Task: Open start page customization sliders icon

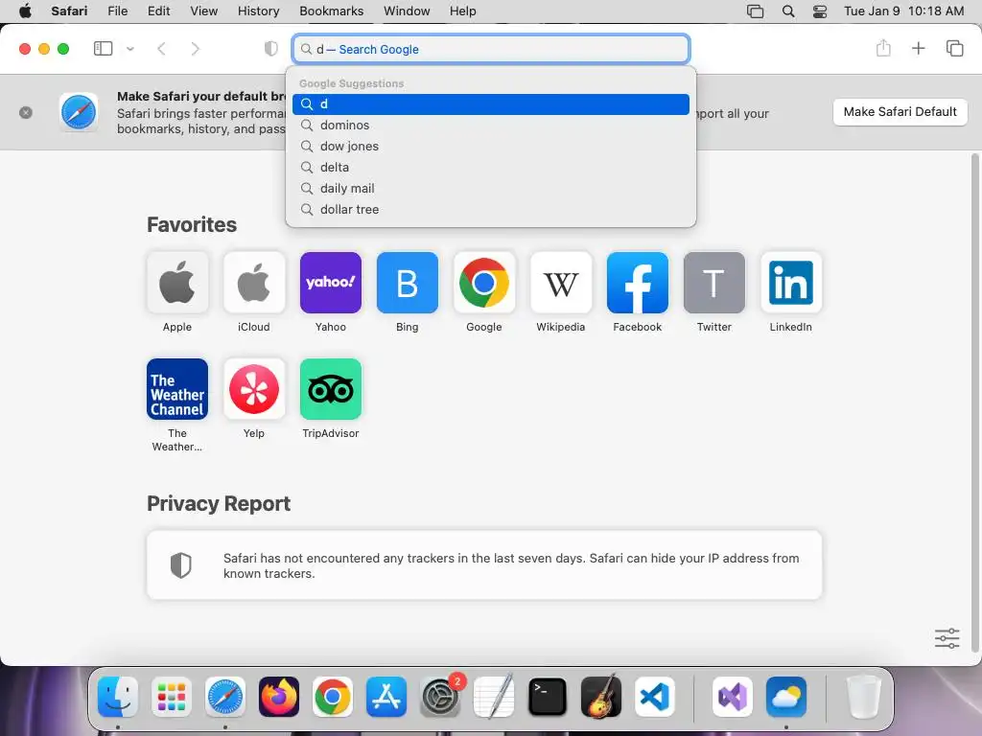Action: coord(947,638)
